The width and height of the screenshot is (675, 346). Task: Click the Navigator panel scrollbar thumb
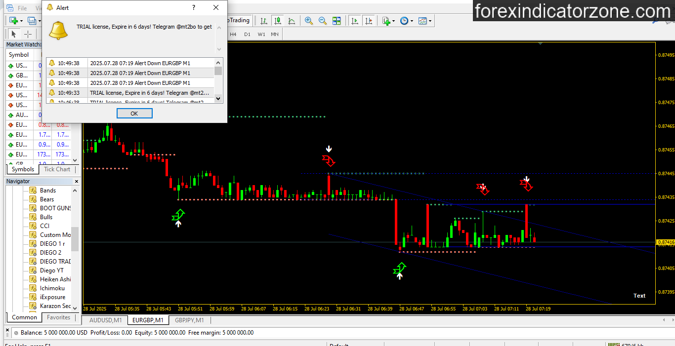(x=75, y=242)
